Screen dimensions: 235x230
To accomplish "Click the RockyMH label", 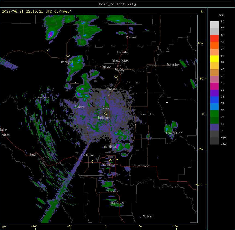I will pos(67,62).
